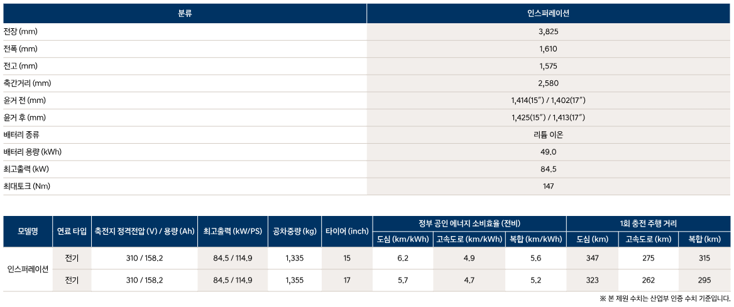Select the 5.7 city efficiency cell
The height and width of the screenshot is (307, 734).
point(403,281)
